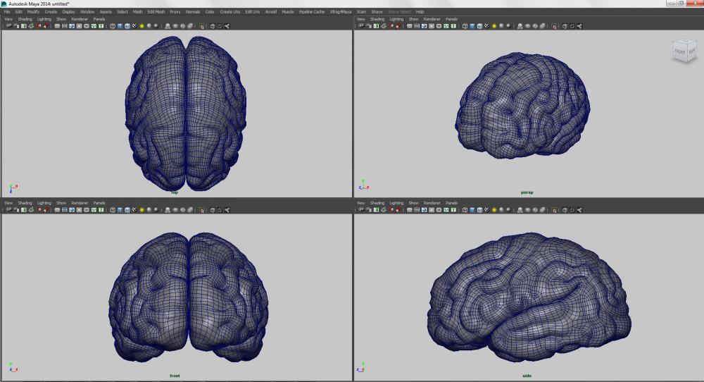This screenshot has height=382, width=704.
Task: Toggle film gate in the front viewport toolbar
Action: coord(65,210)
